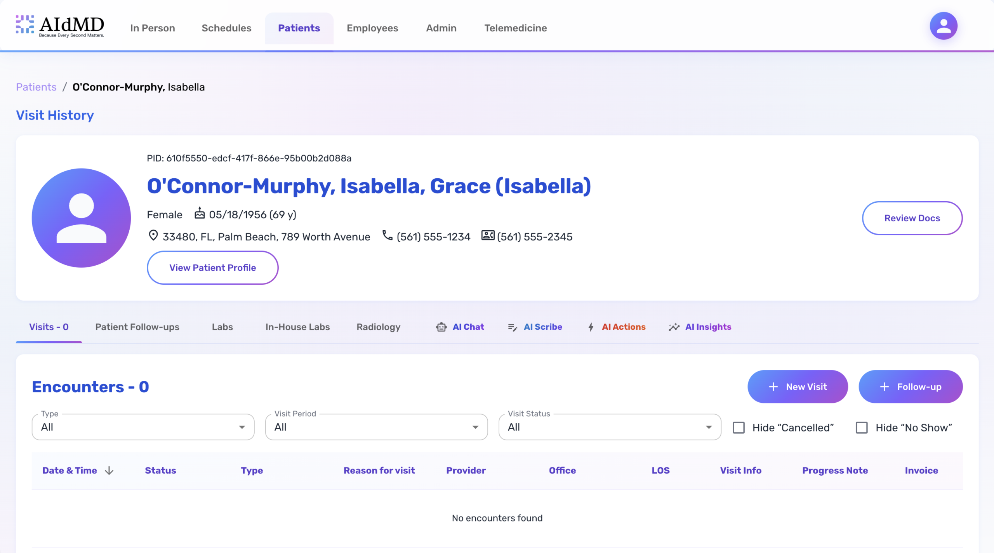
Task: Click the AI Actions lightning bolt icon
Action: pyautogui.click(x=591, y=327)
